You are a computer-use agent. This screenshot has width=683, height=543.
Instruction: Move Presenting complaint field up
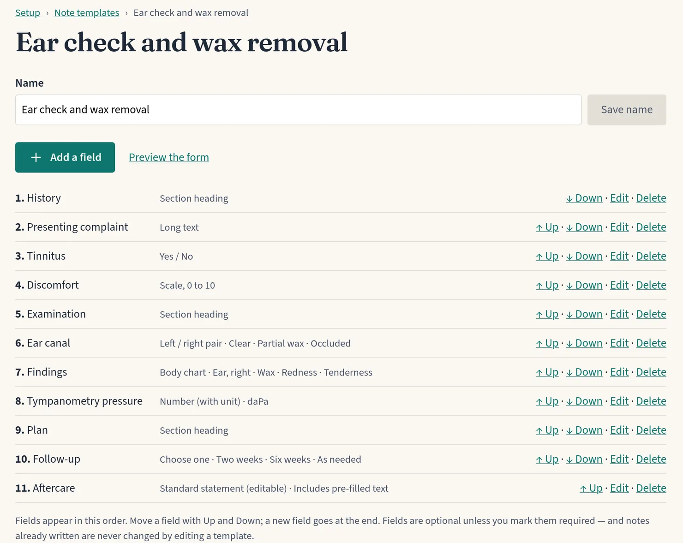(547, 227)
